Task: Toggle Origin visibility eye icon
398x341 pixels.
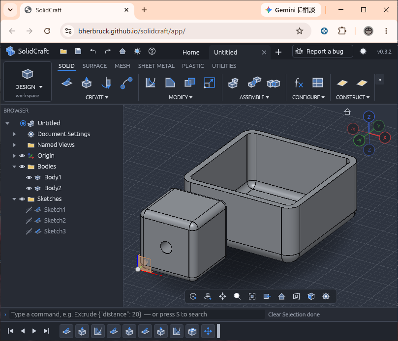Action: coord(22,156)
